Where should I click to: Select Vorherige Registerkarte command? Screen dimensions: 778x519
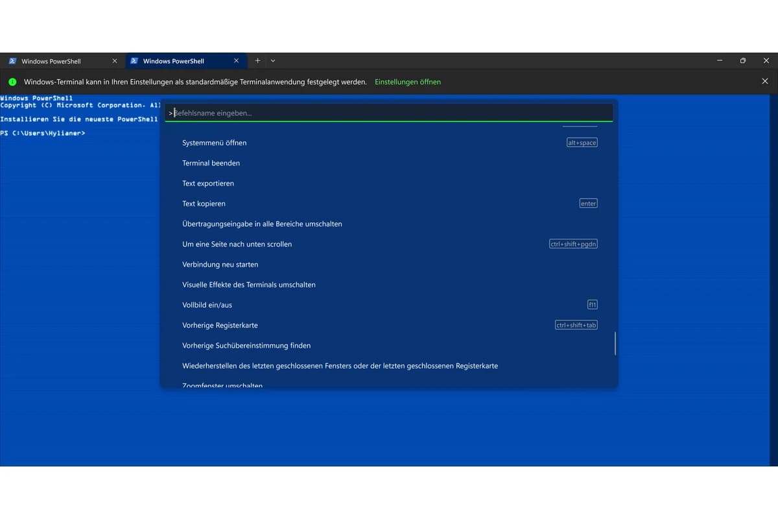pyautogui.click(x=389, y=325)
